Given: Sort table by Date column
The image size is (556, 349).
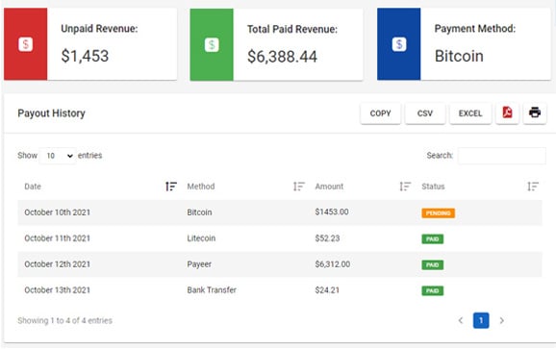Looking at the screenshot, I should click(x=171, y=186).
